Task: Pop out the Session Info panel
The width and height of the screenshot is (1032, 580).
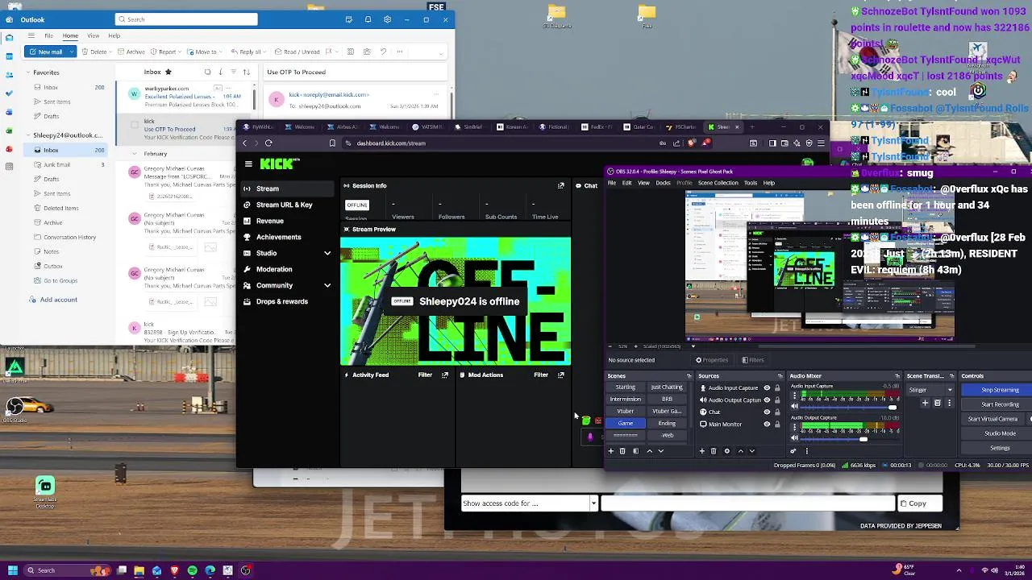Action: [x=561, y=185]
